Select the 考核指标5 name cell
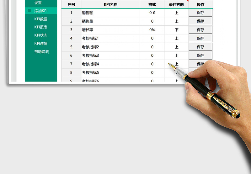Viewport: 251px width, 174px height. [110, 72]
